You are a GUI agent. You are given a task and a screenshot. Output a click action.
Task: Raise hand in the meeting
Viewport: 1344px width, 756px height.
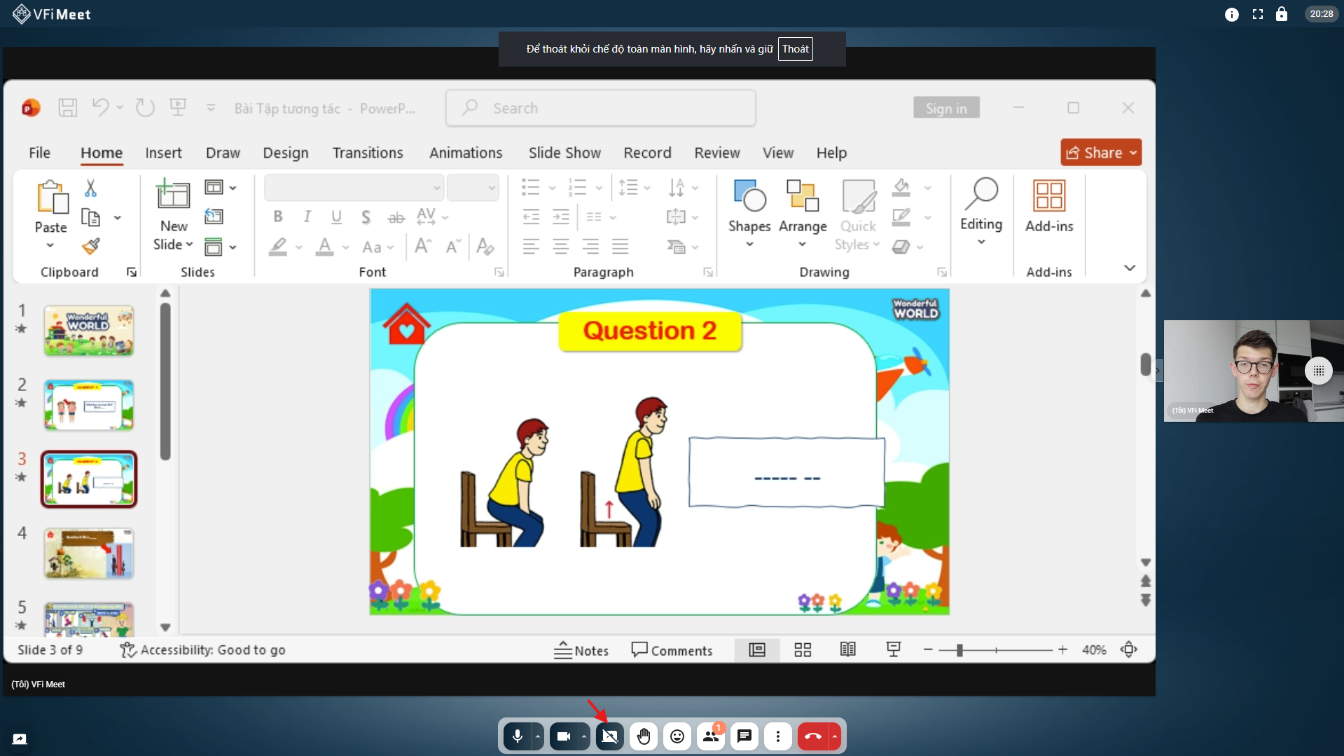click(643, 736)
